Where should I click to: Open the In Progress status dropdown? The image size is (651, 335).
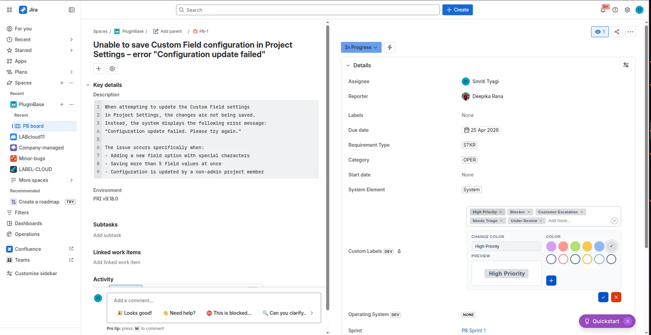361,47
